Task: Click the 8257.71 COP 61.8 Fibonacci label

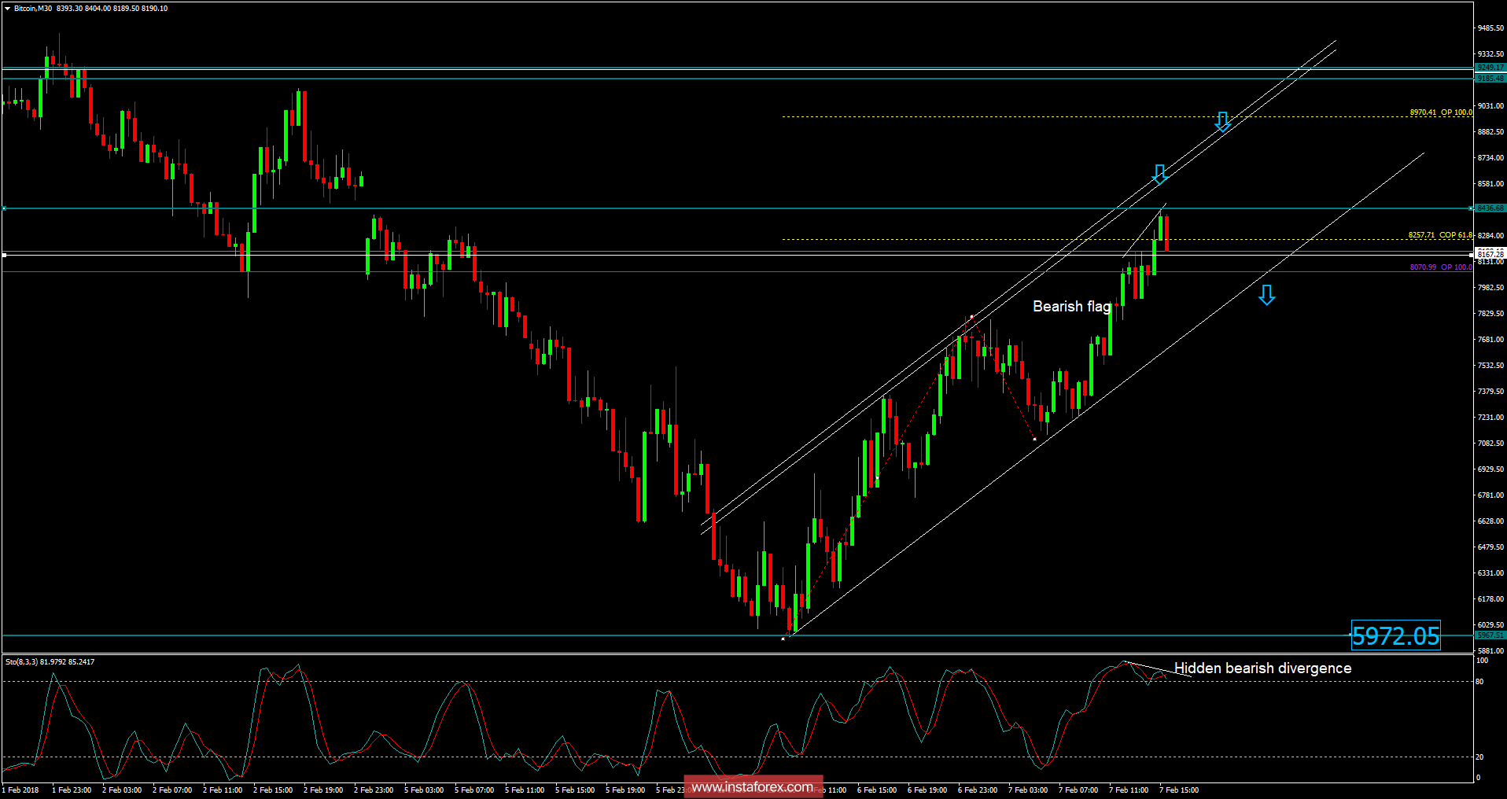Action: tap(1440, 235)
